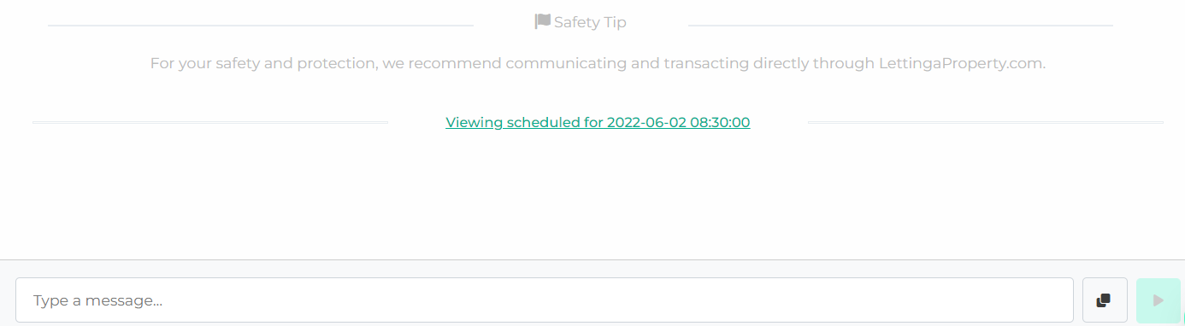Open the overlapping-squares templates icon

tap(1105, 300)
